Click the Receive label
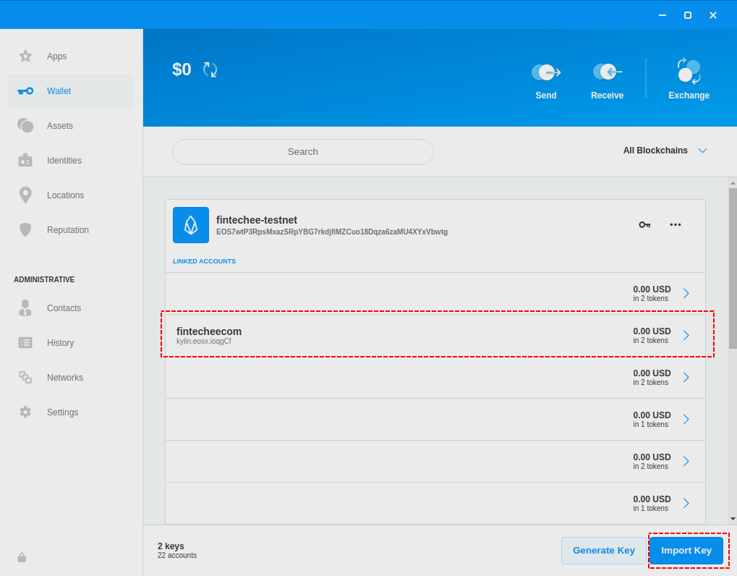The height and width of the screenshot is (576, 737). (608, 96)
